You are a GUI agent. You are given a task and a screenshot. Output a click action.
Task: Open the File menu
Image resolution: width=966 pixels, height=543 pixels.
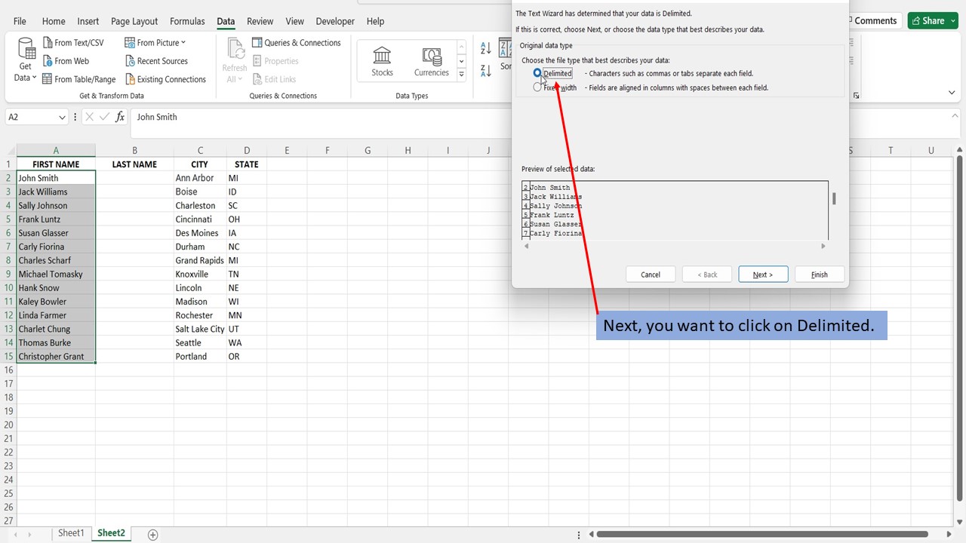(20, 21)
